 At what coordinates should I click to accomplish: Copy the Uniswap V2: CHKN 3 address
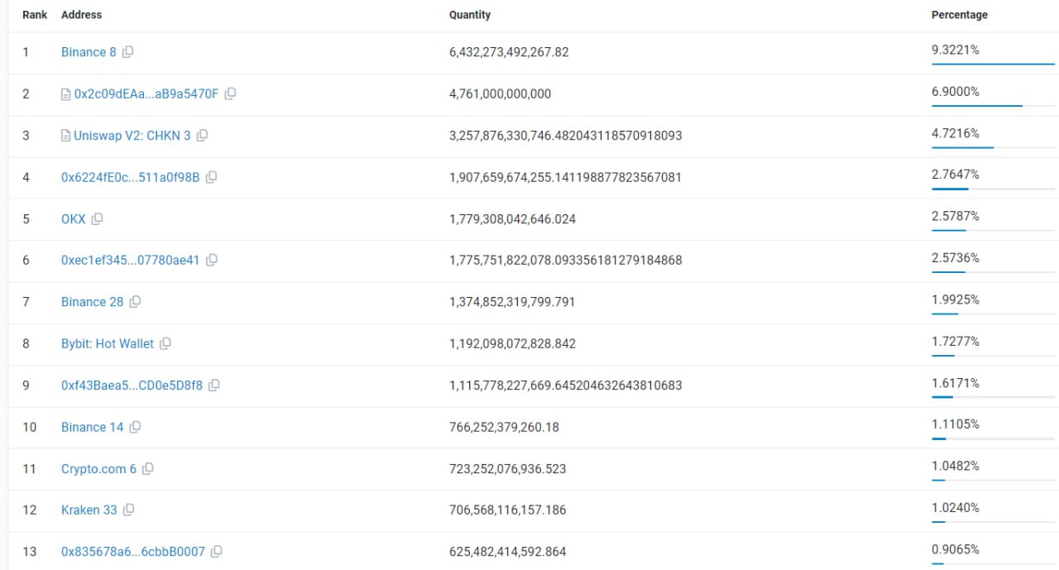coord(202,136)
